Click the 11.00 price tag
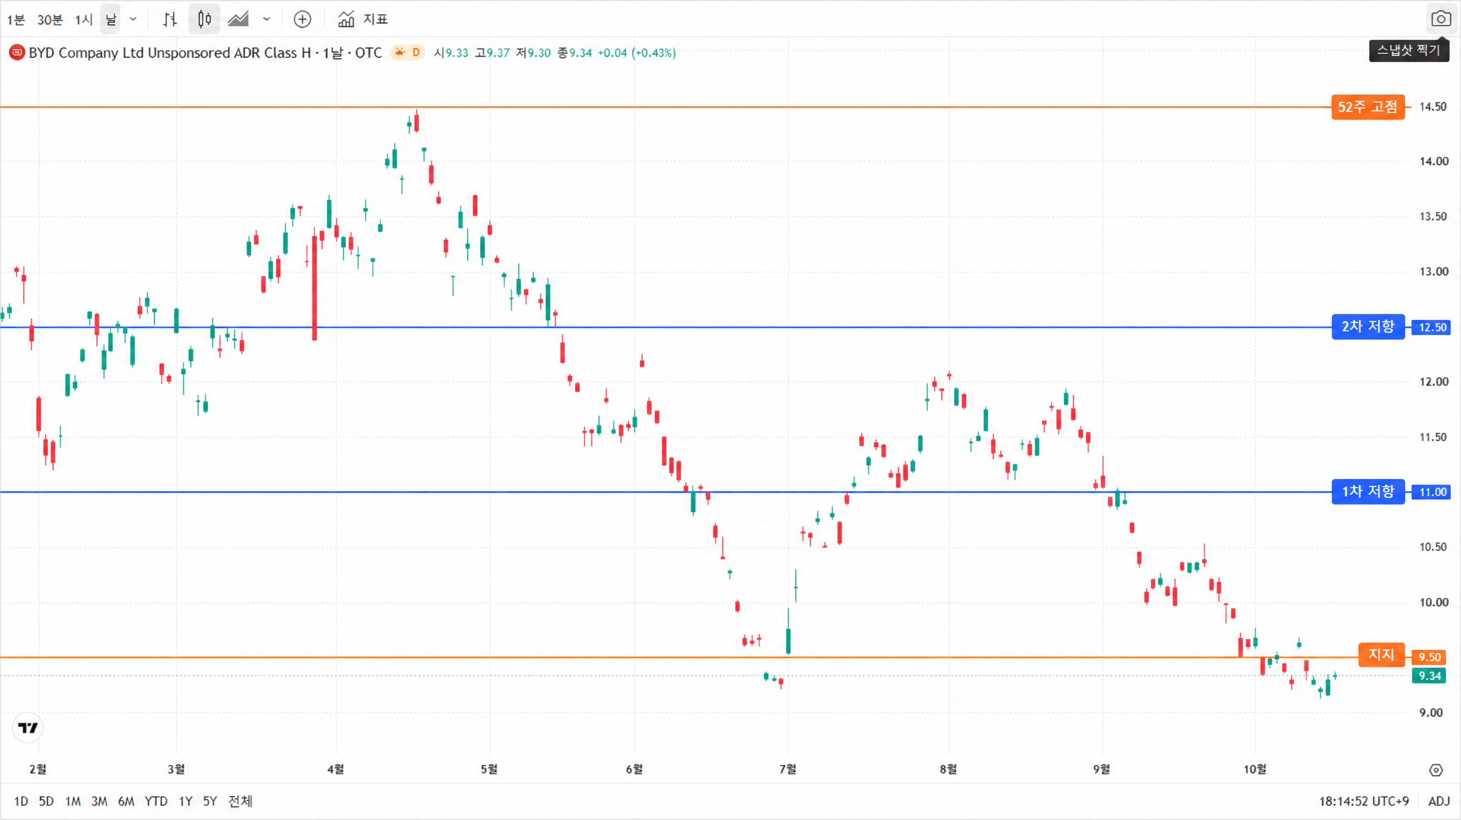This screenshot has height=820, width=1461. (1432, 492)
